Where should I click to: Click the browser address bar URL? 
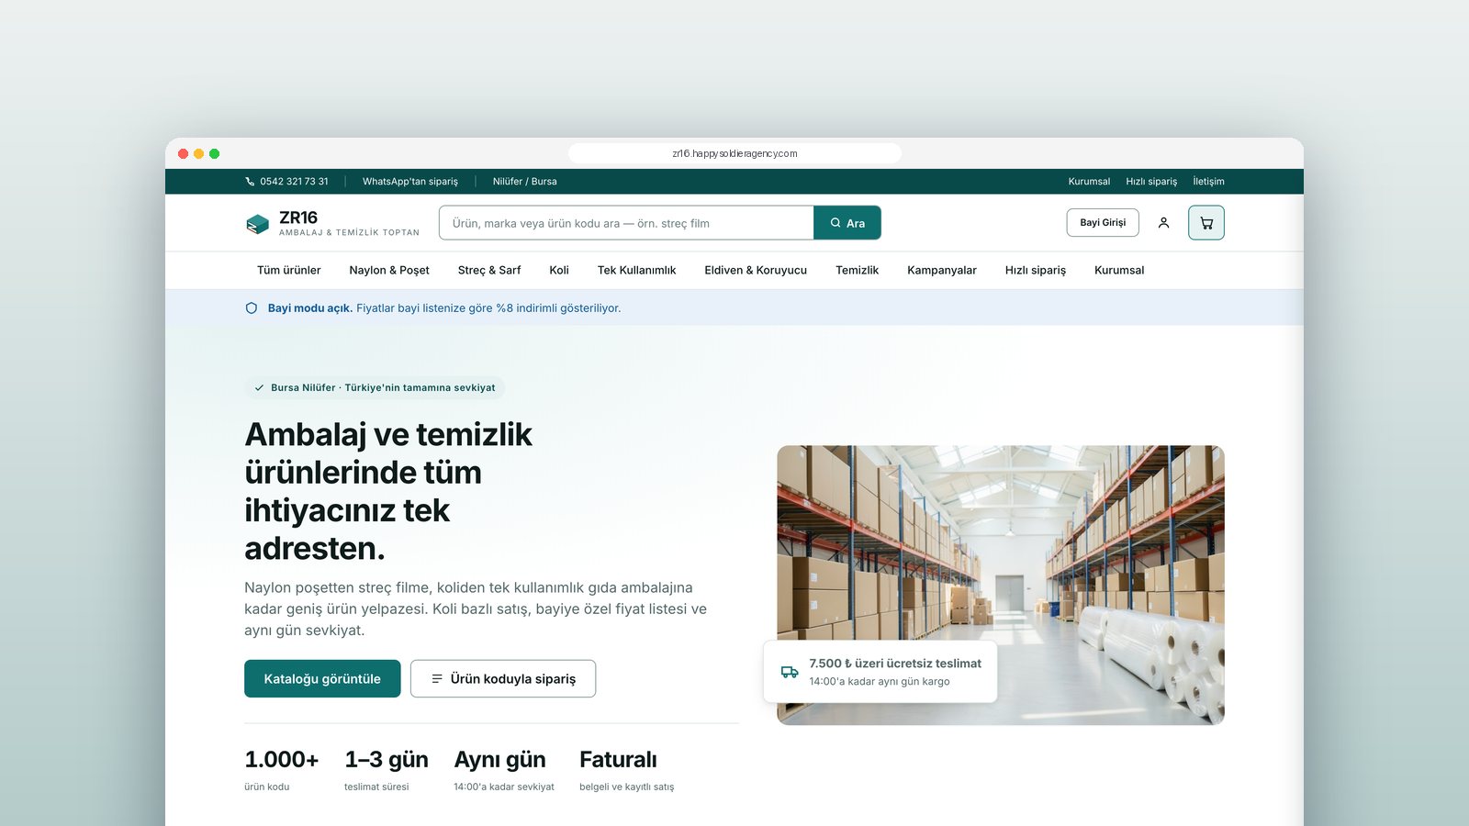pyautogui.click(x=734, y=153)
